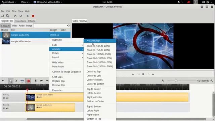
Task: Mute Track 2 speaker icon
Action: [x=7, y=98]
